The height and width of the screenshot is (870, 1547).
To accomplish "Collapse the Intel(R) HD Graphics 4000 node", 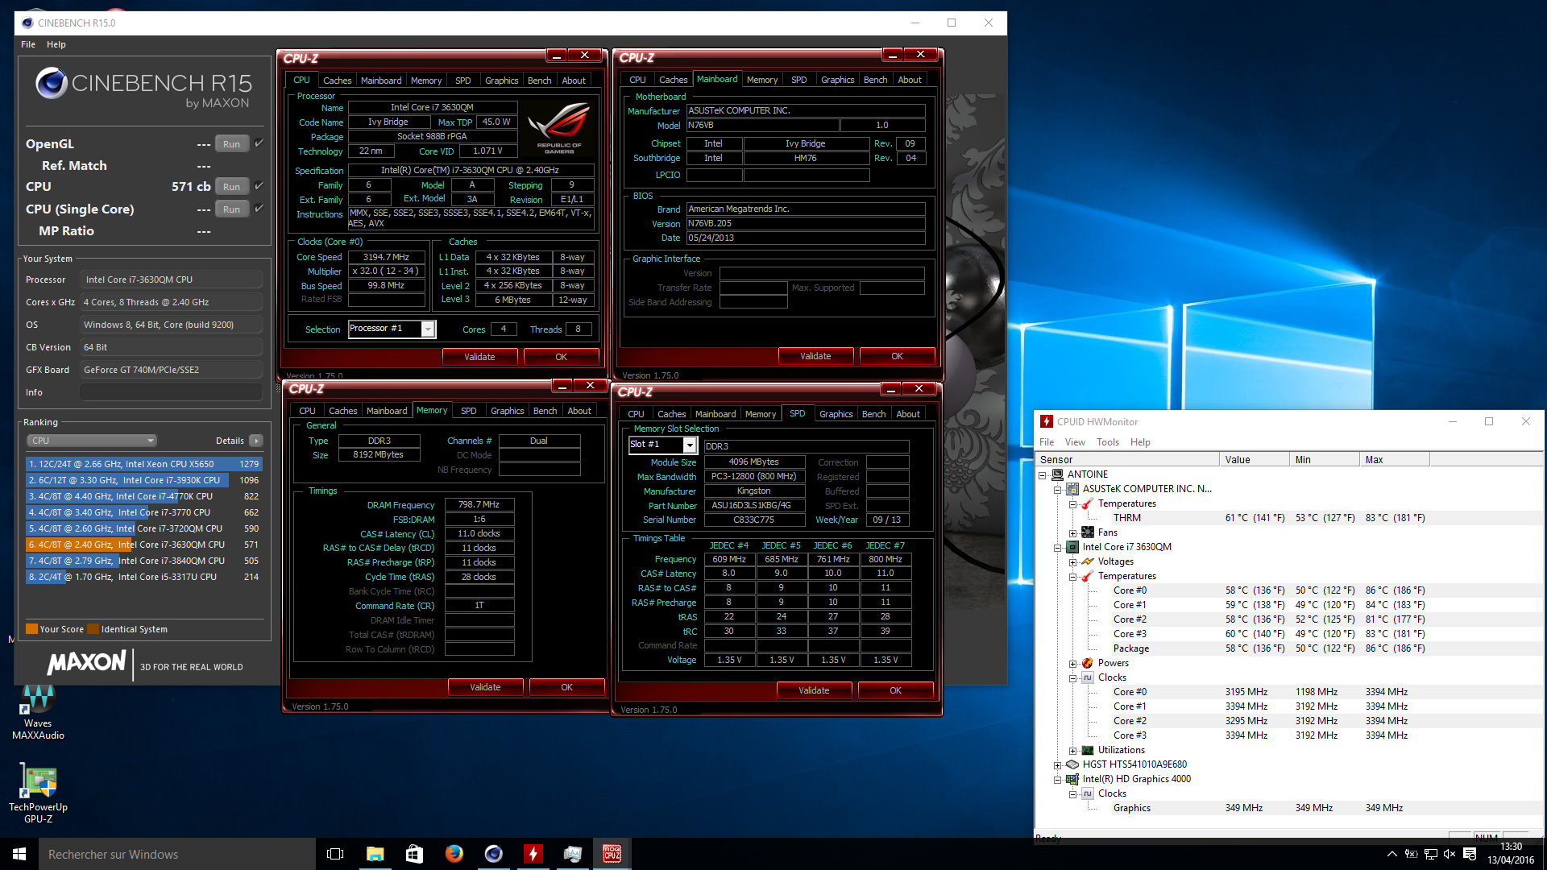I will tap(1057, 780).
